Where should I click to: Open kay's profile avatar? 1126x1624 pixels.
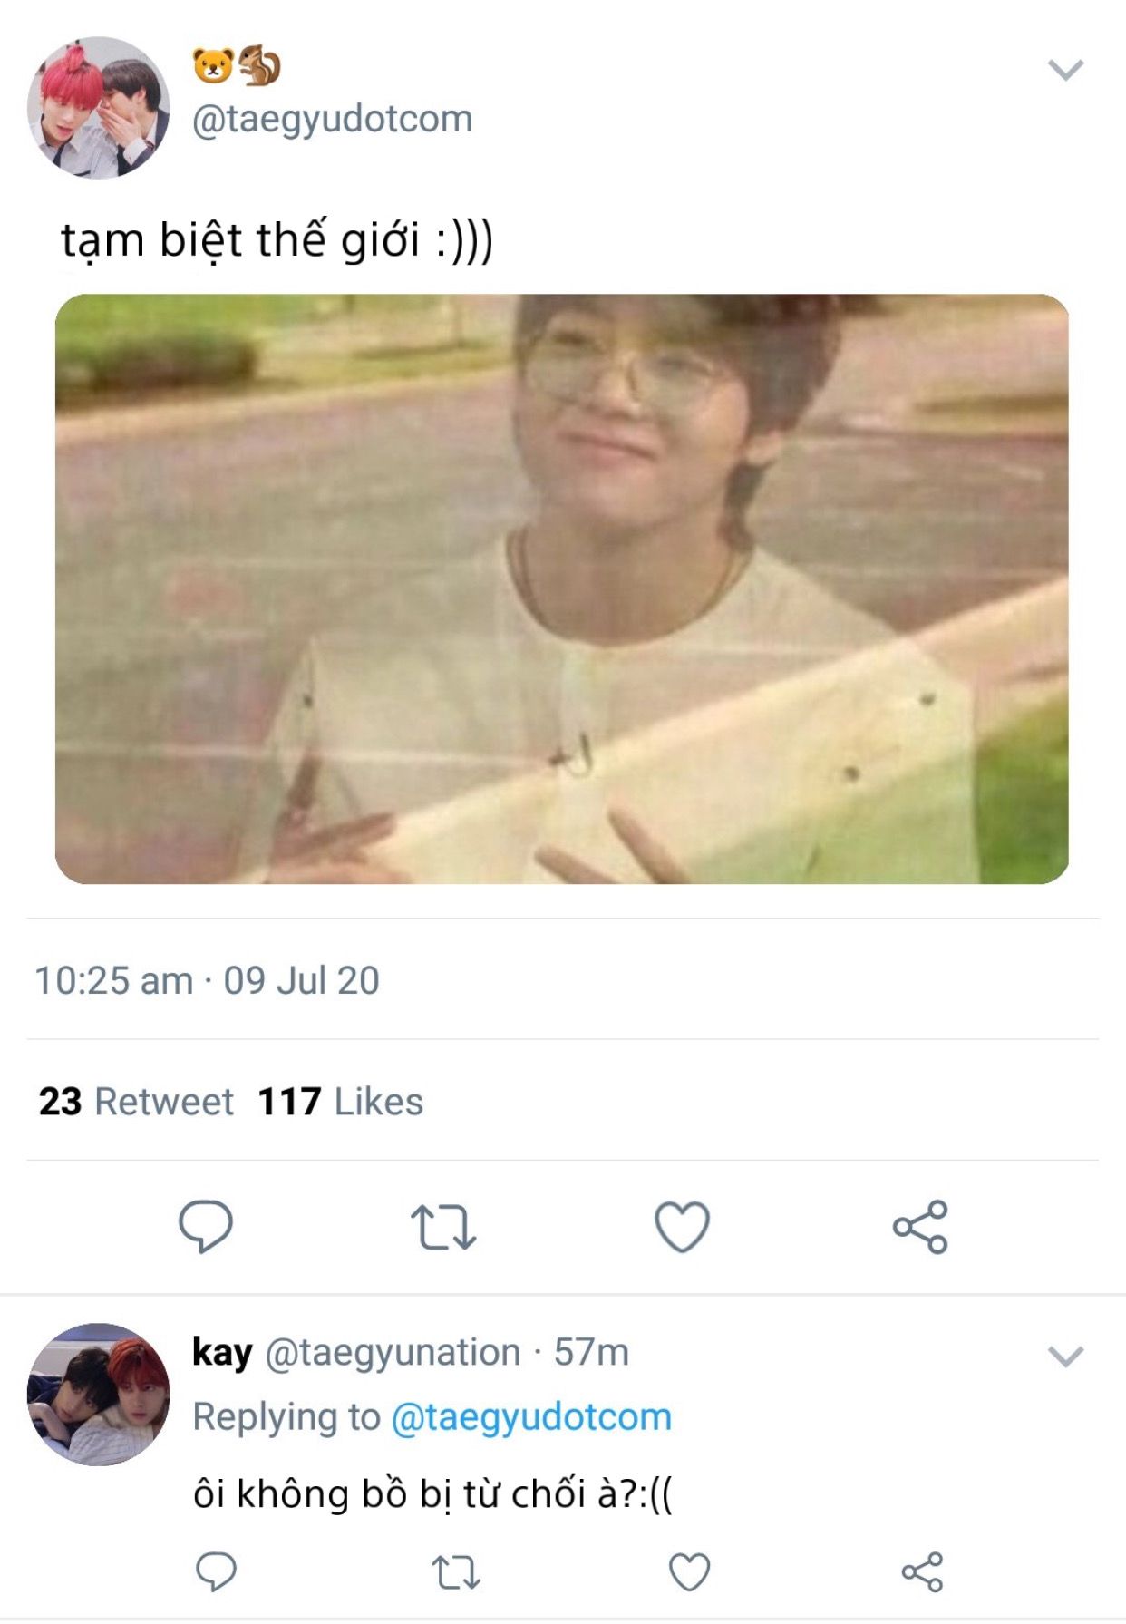[99, 1394]
